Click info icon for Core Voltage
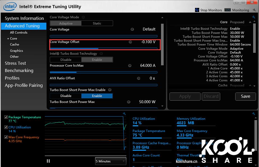 pyautogui.click(x=132, y=29)
